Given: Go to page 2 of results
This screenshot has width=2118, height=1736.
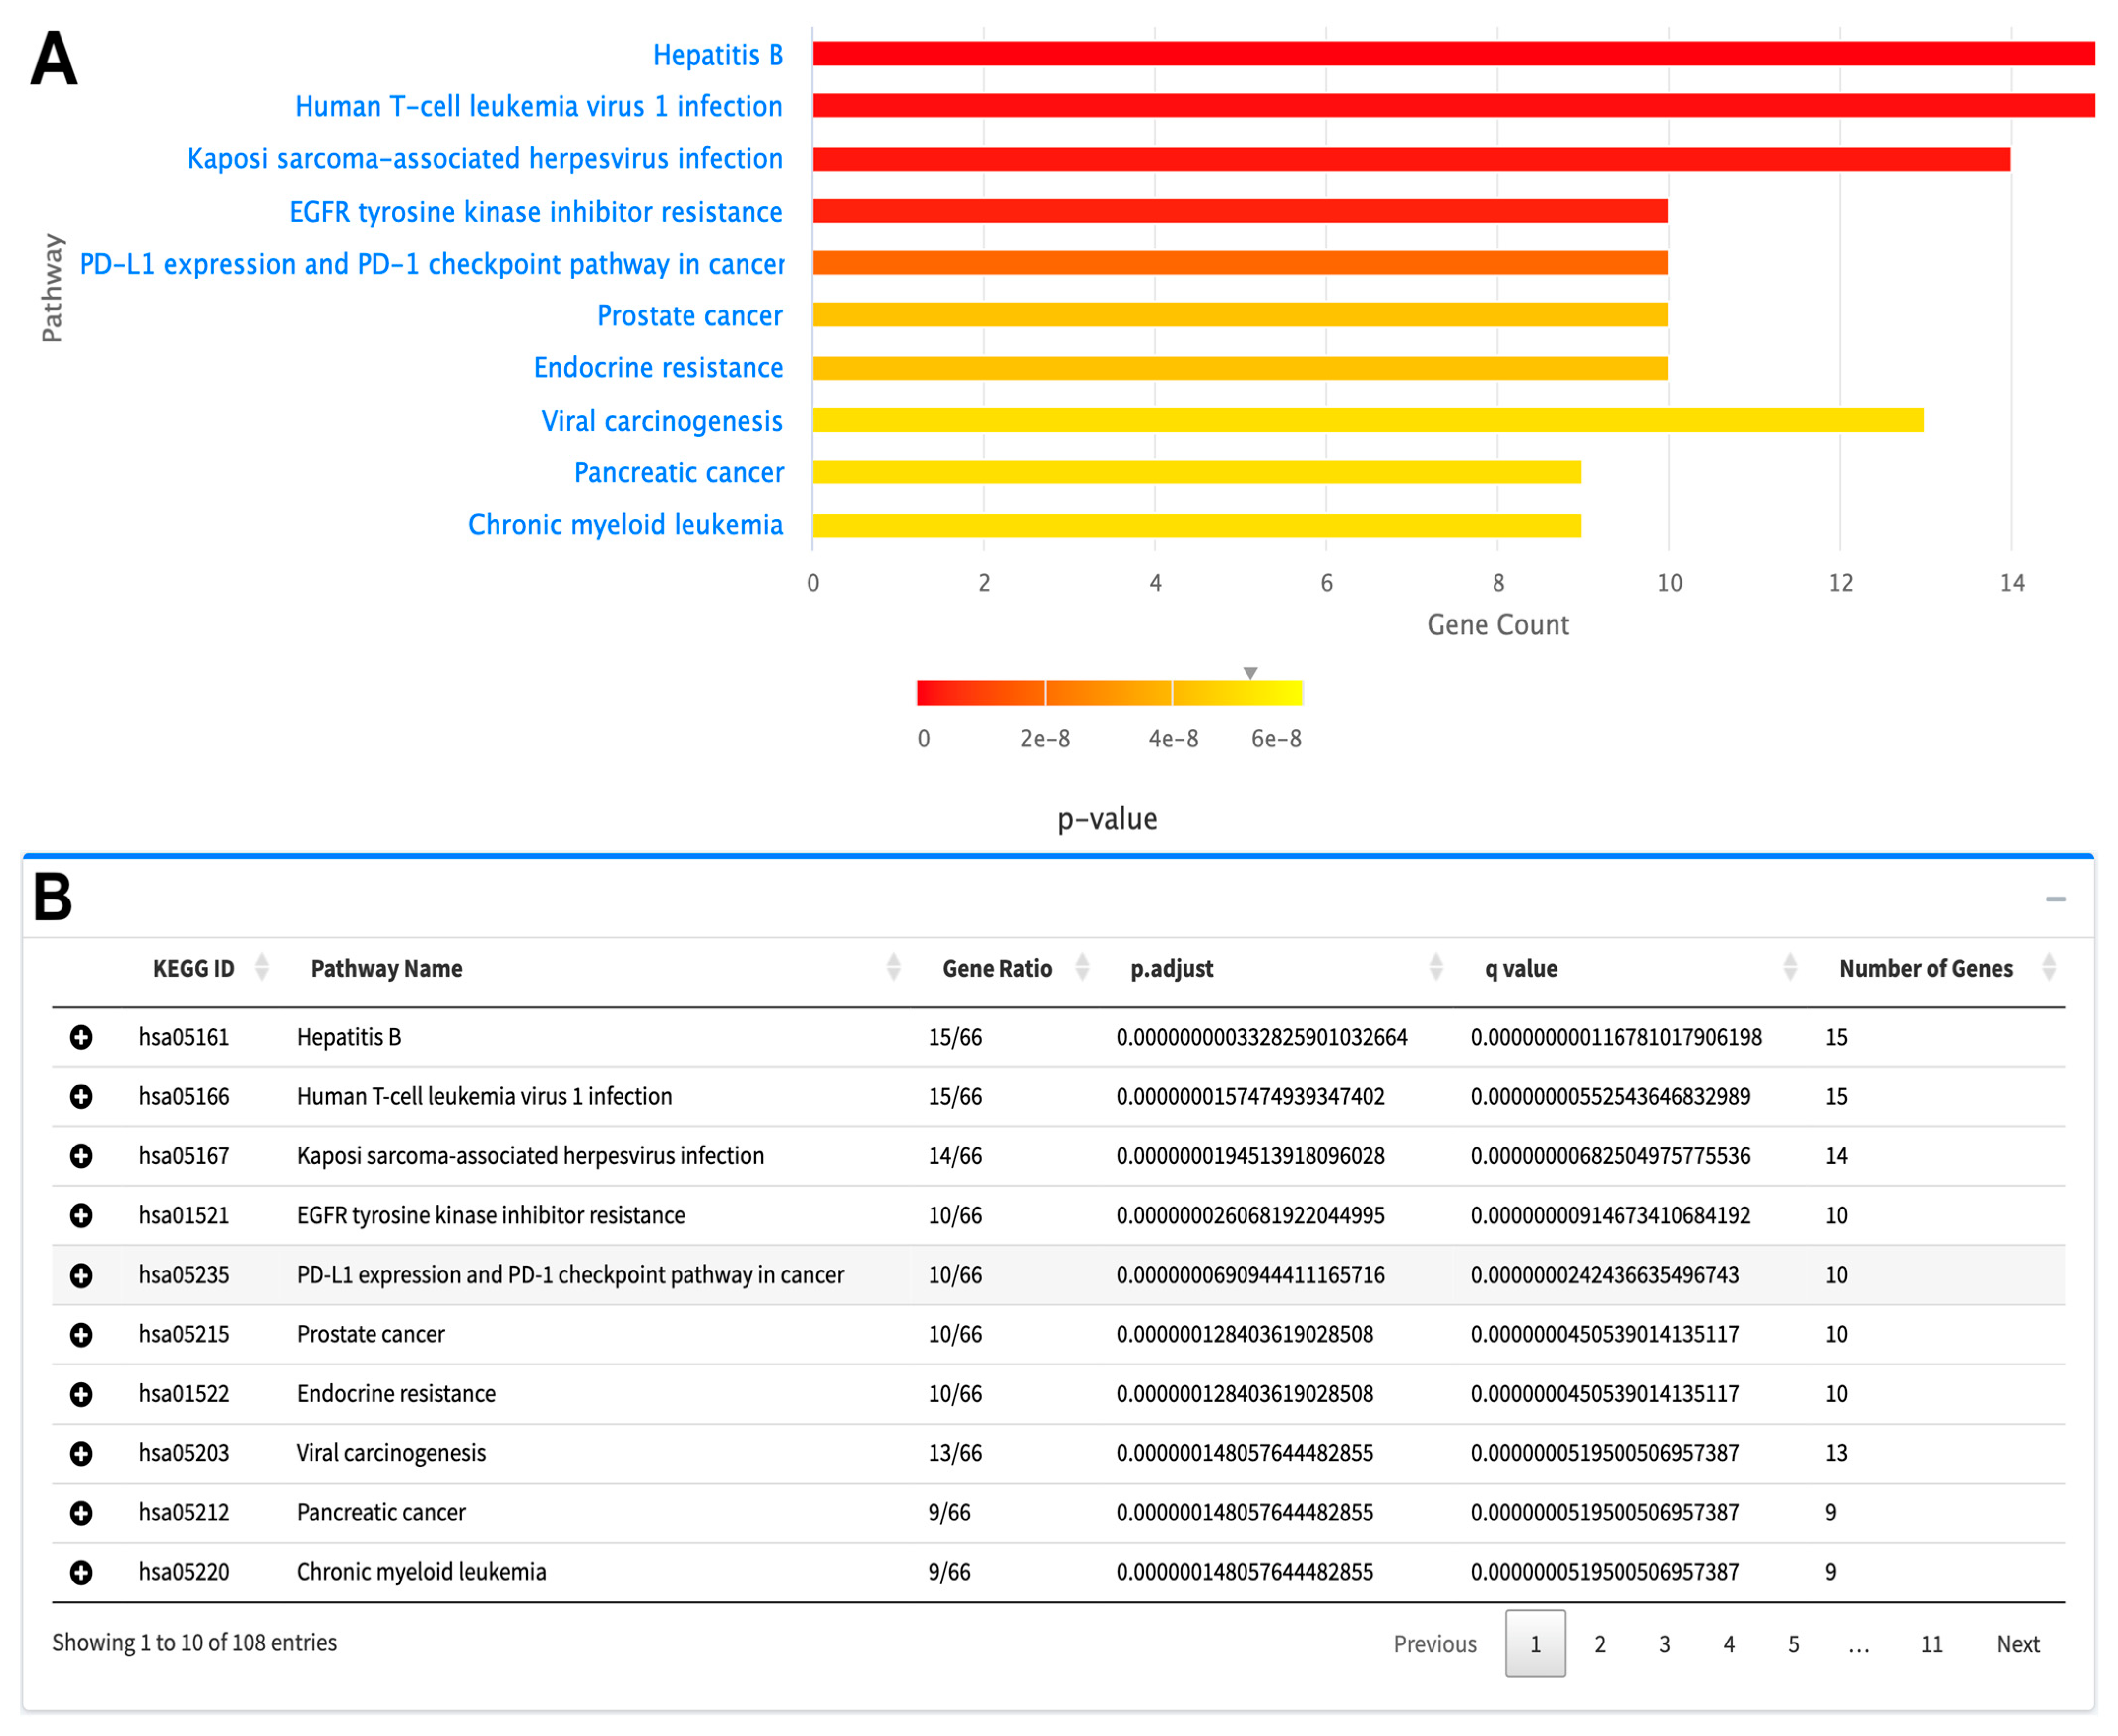Looking at the screenshot, I should tap(1599, 1644).
